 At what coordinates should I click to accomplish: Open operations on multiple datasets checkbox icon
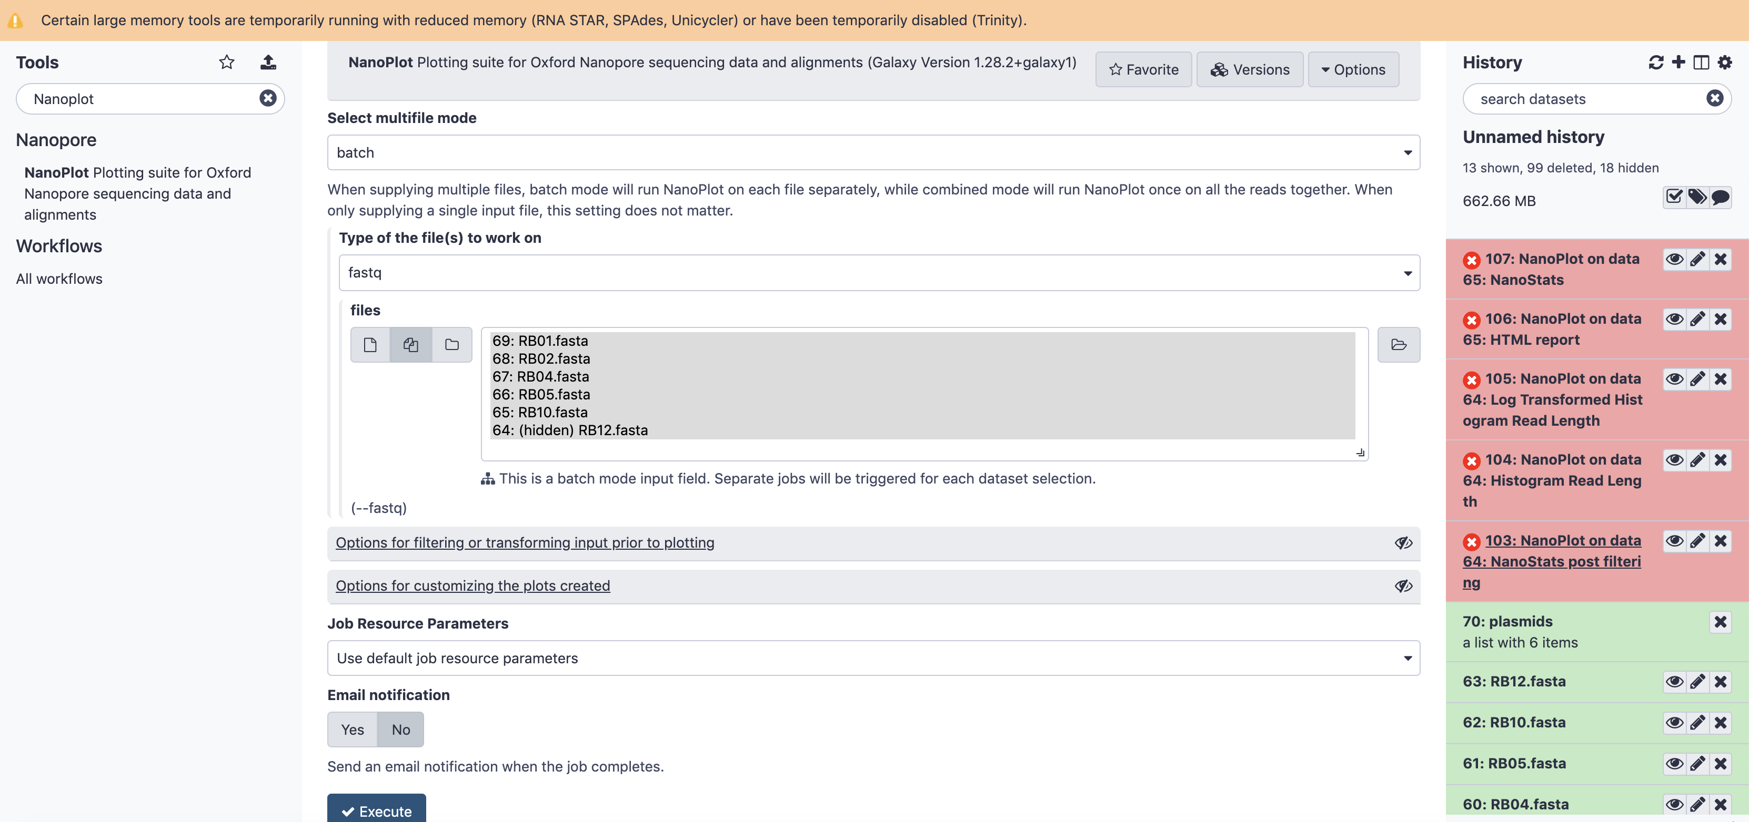pyautogui.click(x=1674, y=198)
